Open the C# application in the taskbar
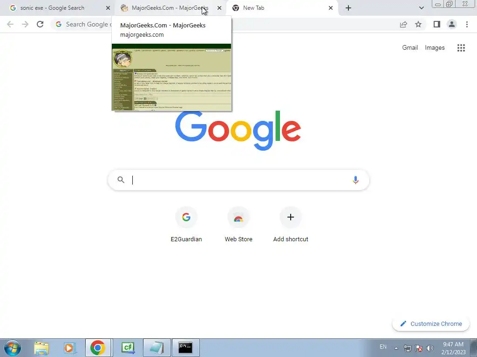This screenshot has width=477, height=357. click(128, 348)
